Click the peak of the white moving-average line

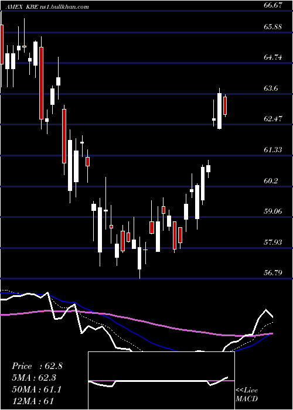266,310
